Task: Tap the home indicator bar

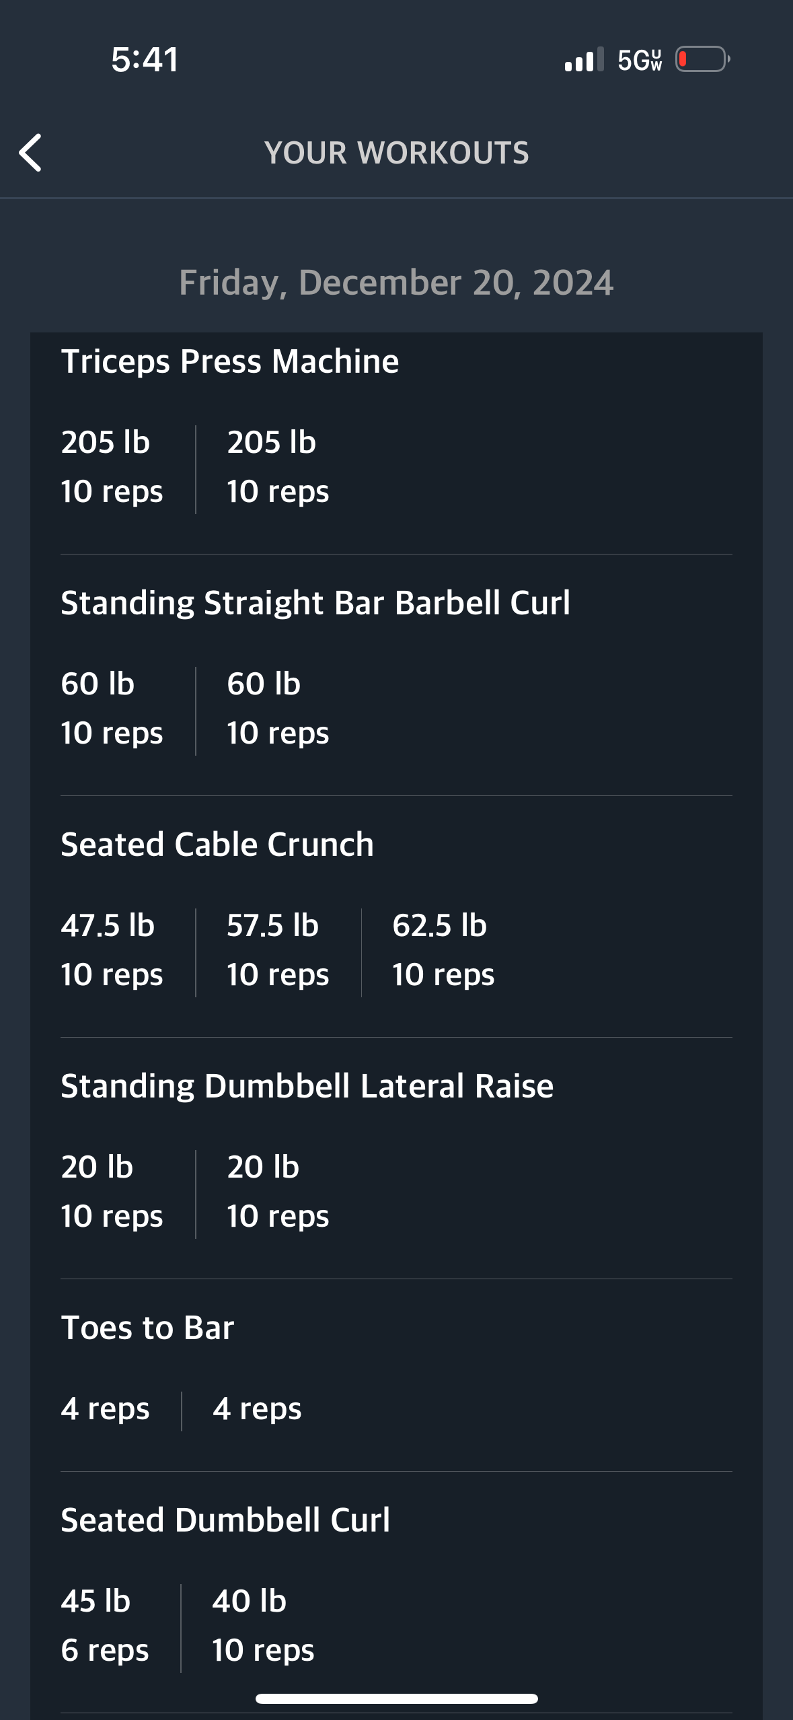Action: coord(396,1698)
